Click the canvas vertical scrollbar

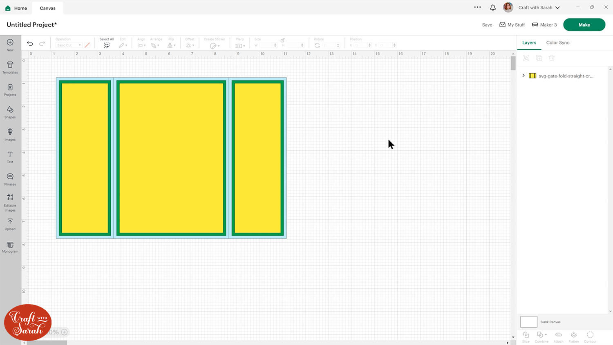coord(513,63)
